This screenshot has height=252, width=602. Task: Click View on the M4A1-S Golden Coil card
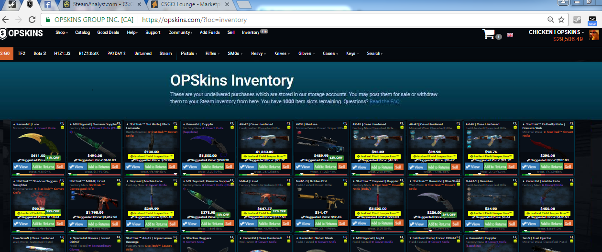pyautogui.click(x=304, y=224)
